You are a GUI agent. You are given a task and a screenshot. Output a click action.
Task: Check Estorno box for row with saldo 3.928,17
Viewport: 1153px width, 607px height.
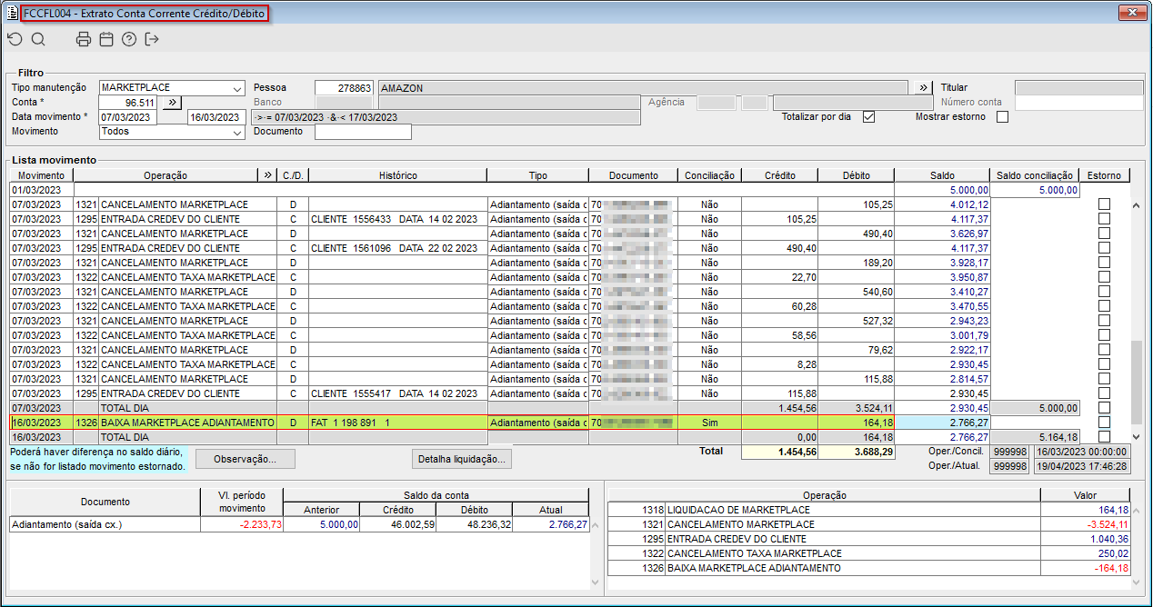(x=1104, y=263)
